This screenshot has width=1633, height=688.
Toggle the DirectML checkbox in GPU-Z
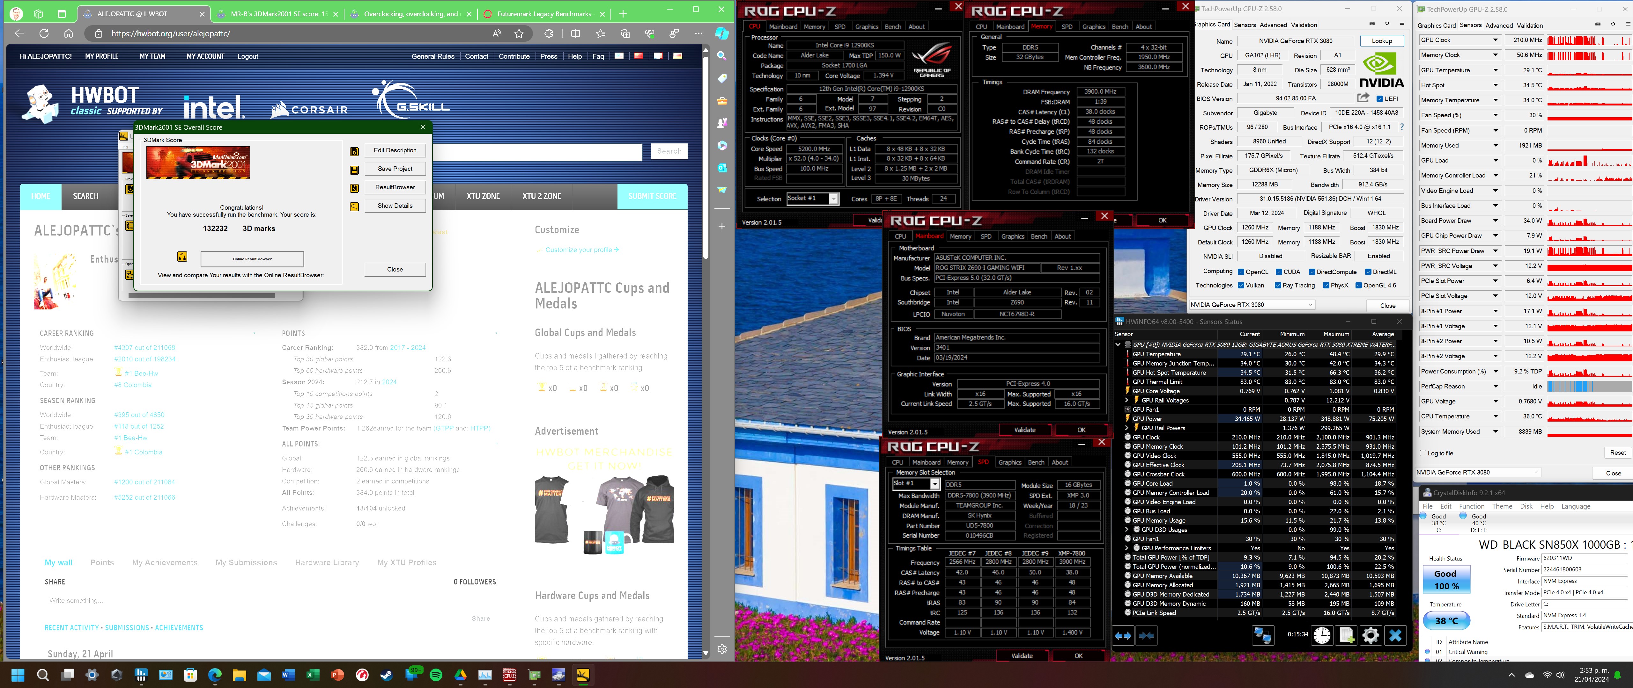pos(1367,272)
